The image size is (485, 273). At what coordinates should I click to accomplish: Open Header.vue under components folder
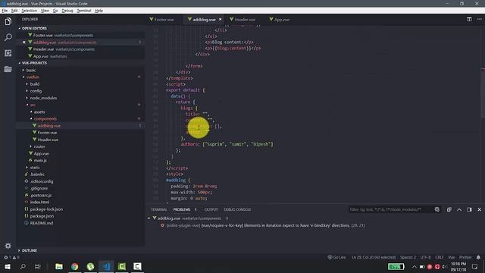point(48,140)
